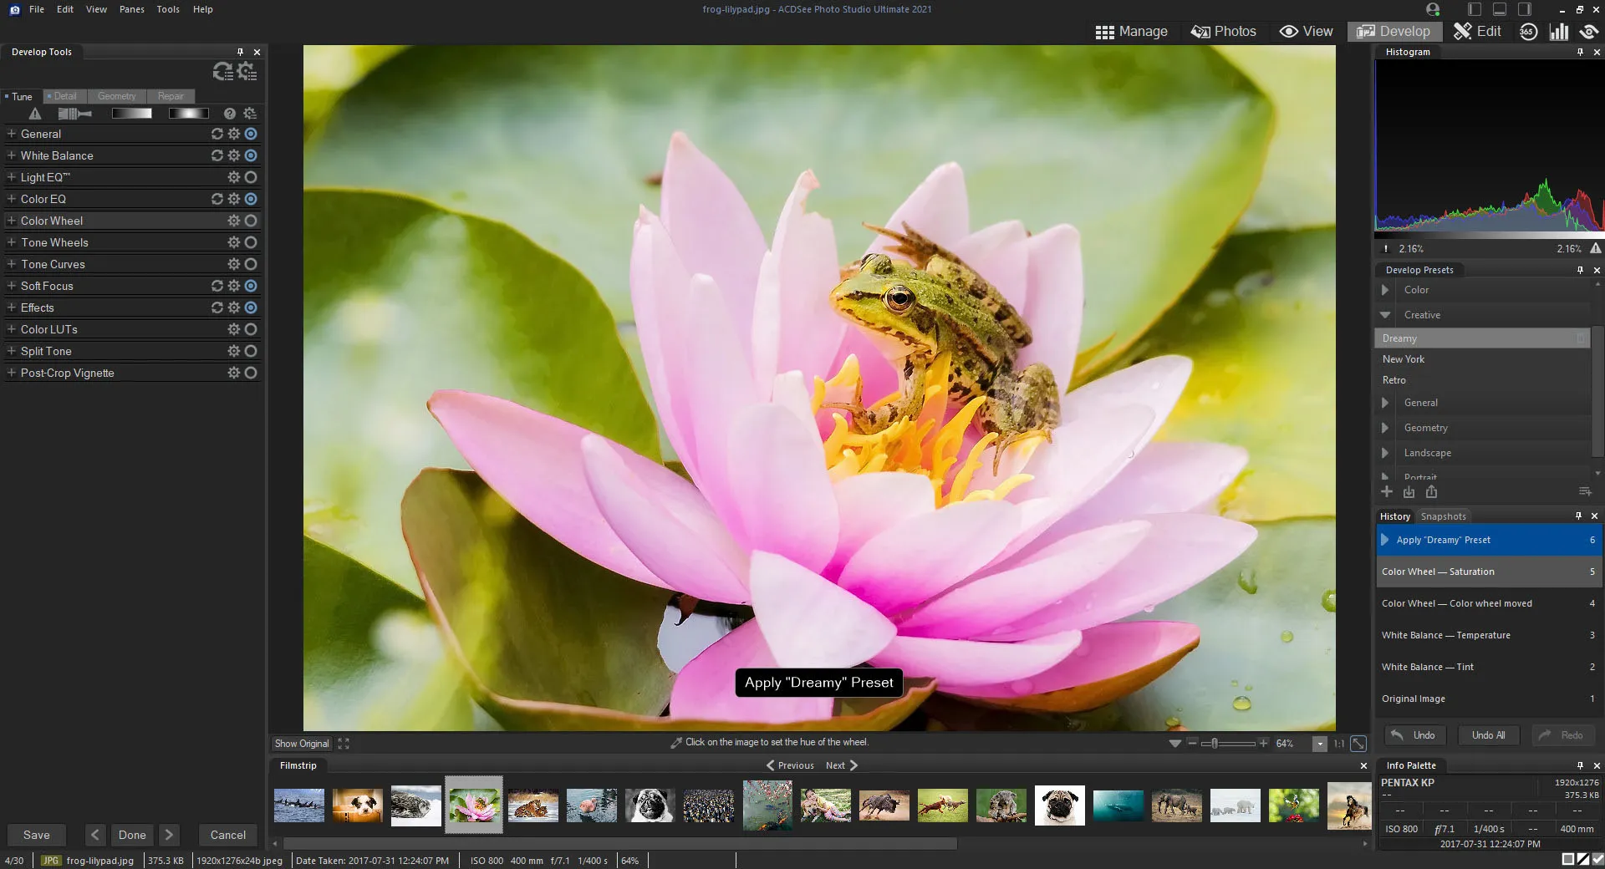1605x869 pixels.
Task: Enable the Color Wheel adjustment toggle
Action: pyautogui.click(x=251, y=221)
